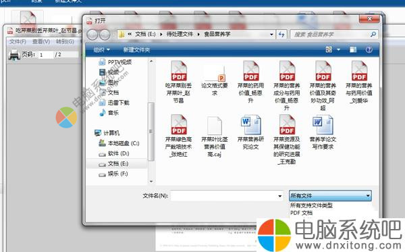
Task: Click 新建文件夹 button
Action: pyautogui.click(x=136, y=49)
